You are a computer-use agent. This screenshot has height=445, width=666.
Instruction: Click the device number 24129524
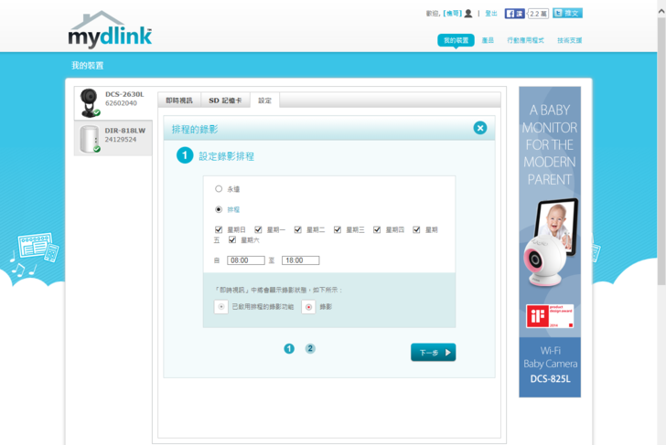[x=121, y=139]
